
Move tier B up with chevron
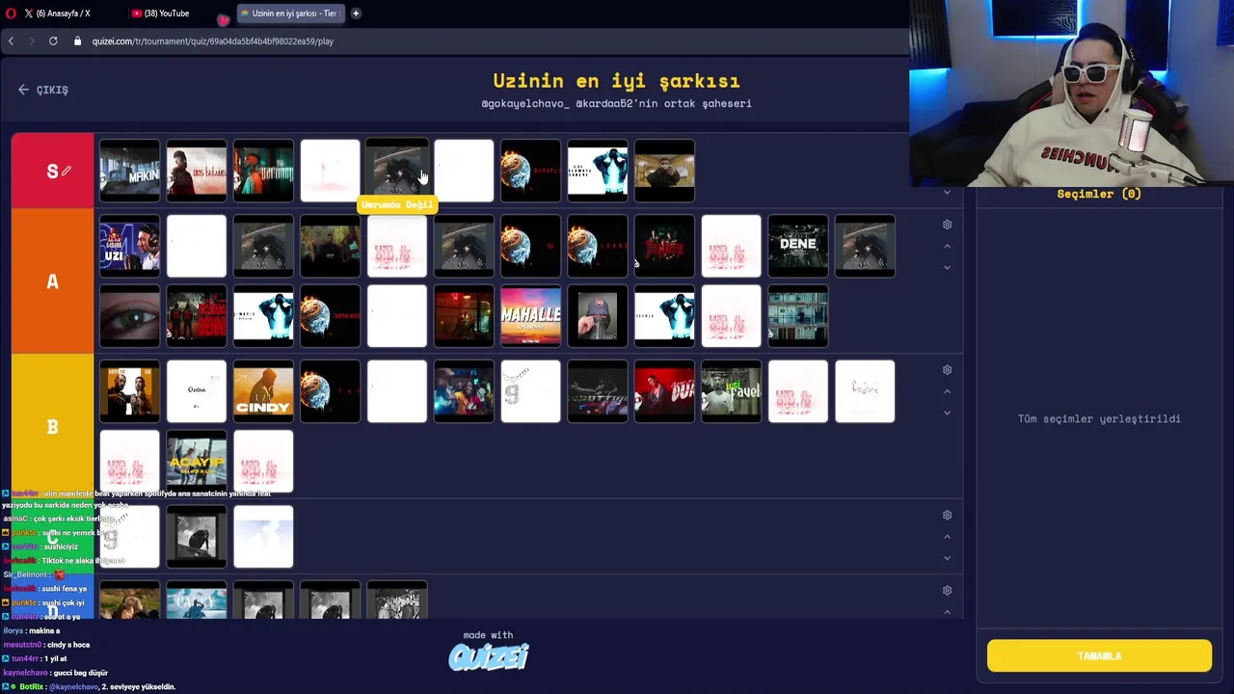(947, 392)
